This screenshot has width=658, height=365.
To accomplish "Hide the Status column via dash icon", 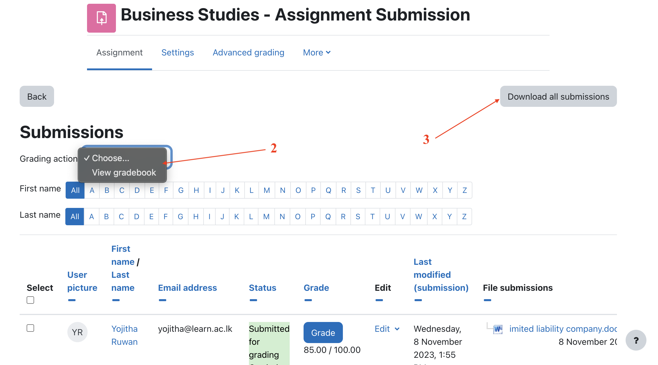I will point(253,300).
